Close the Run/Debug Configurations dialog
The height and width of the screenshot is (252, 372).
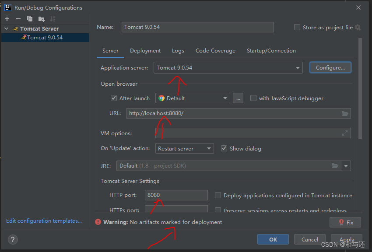click(358, 7)
